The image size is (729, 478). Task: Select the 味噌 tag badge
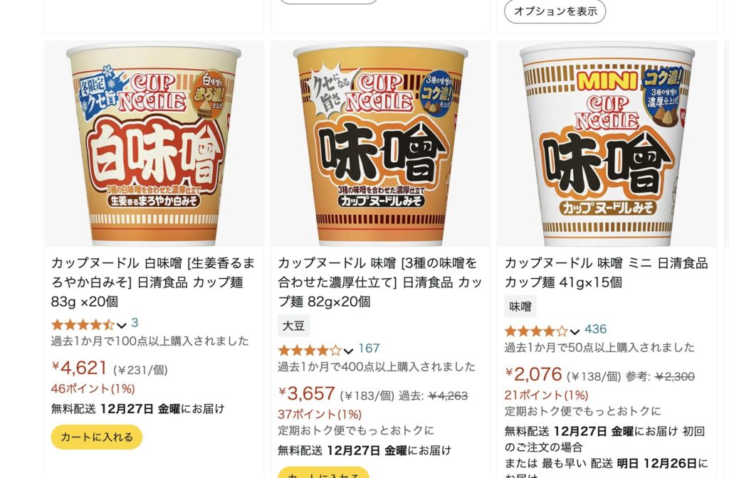point(520,307)
